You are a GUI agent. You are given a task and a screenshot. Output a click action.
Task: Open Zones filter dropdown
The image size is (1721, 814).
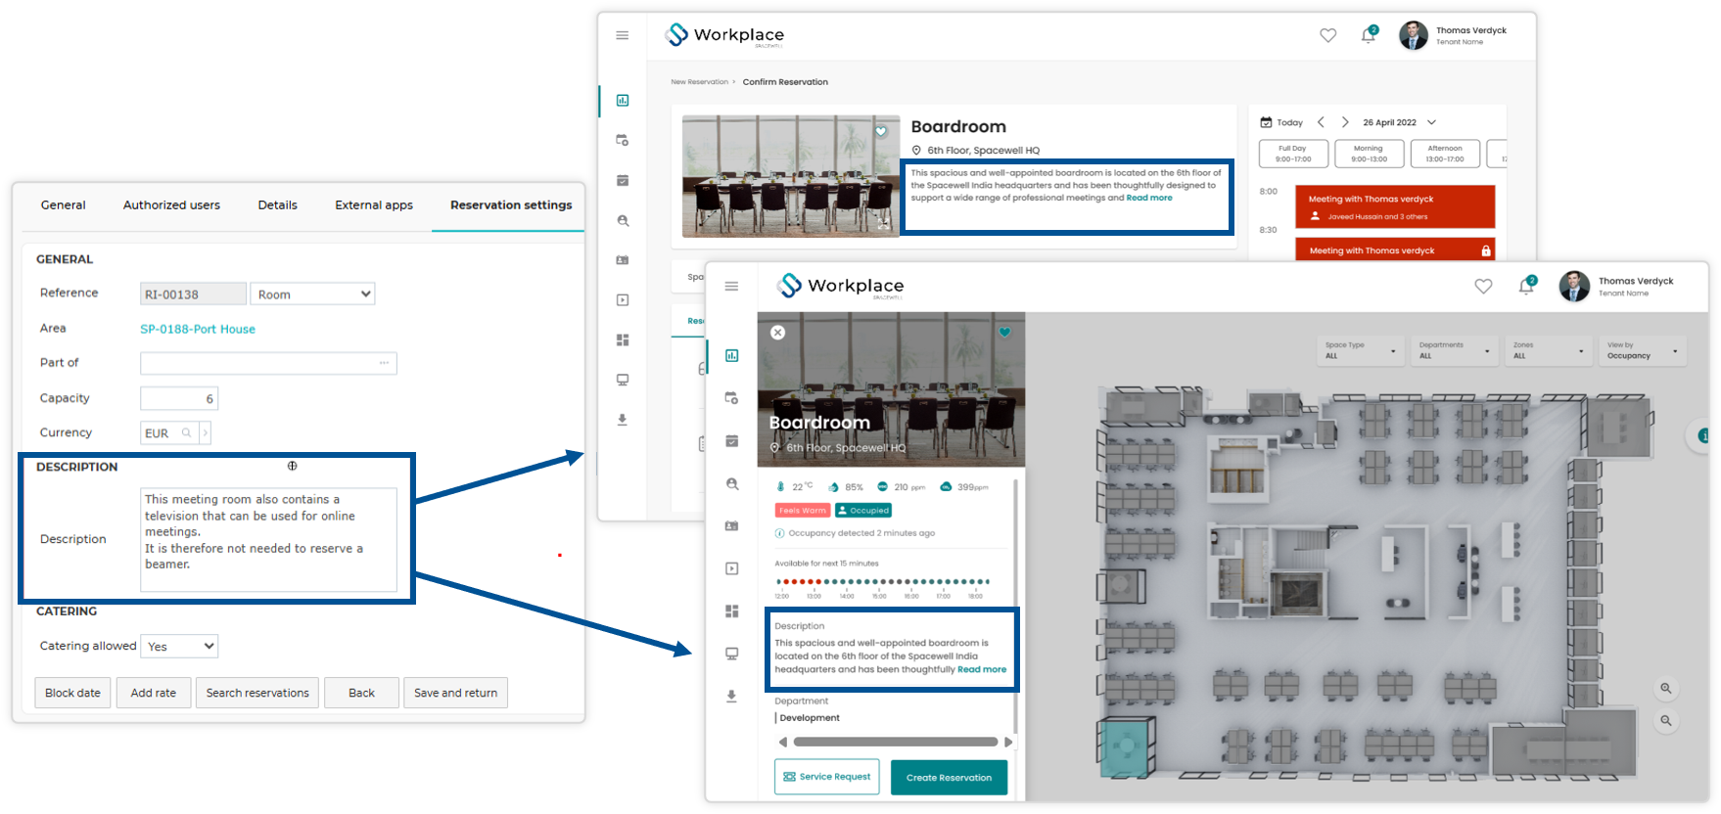[1549, 350]
